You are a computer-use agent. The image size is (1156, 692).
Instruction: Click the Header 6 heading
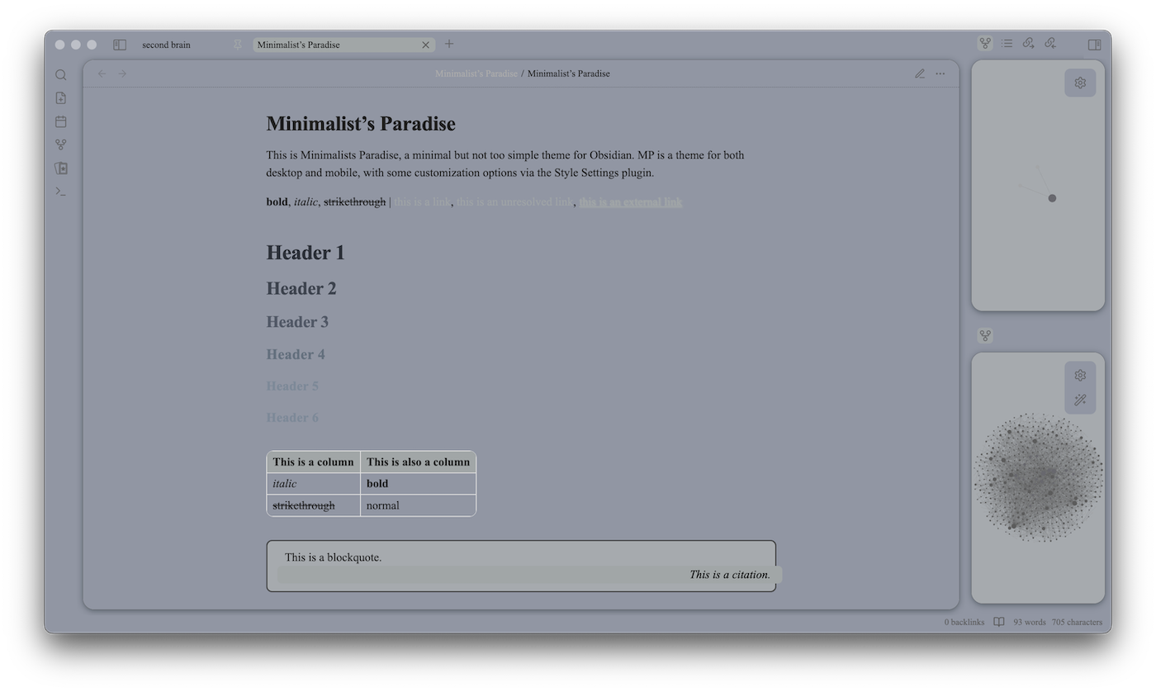292,417
